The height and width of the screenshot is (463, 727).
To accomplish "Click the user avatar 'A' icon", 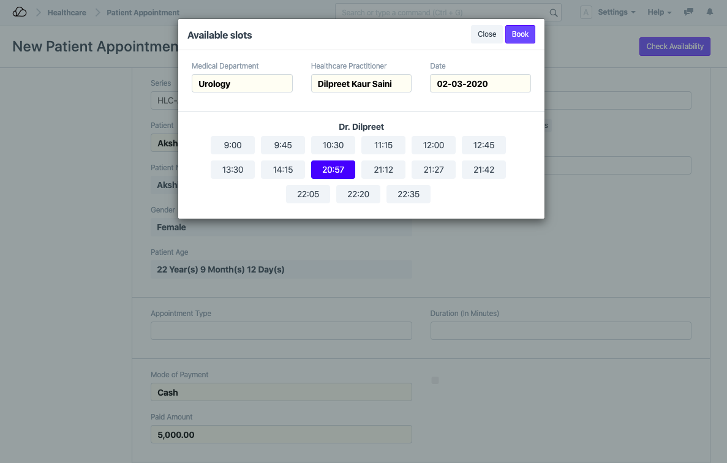I will point(586,12).
